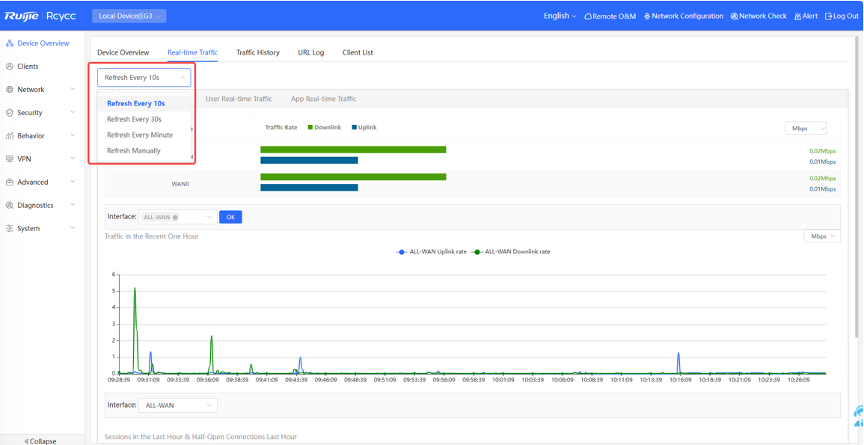The width and height of the screenshot is (864, 445).
Task: Toggle the Uplink legend in Traffic Rate
Action: click(x=364, y=128)
